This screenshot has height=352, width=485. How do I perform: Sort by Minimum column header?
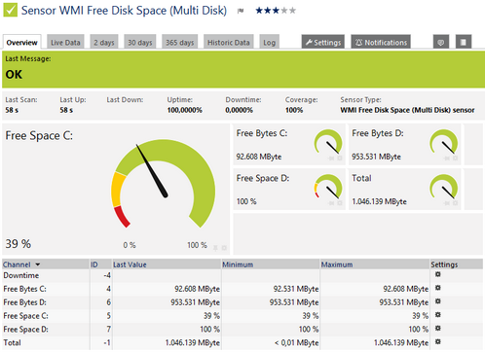coord(238,264)
